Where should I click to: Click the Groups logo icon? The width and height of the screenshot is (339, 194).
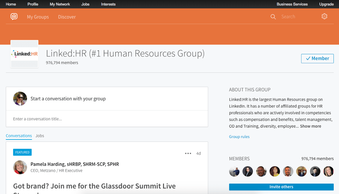(x=14, y=16)
